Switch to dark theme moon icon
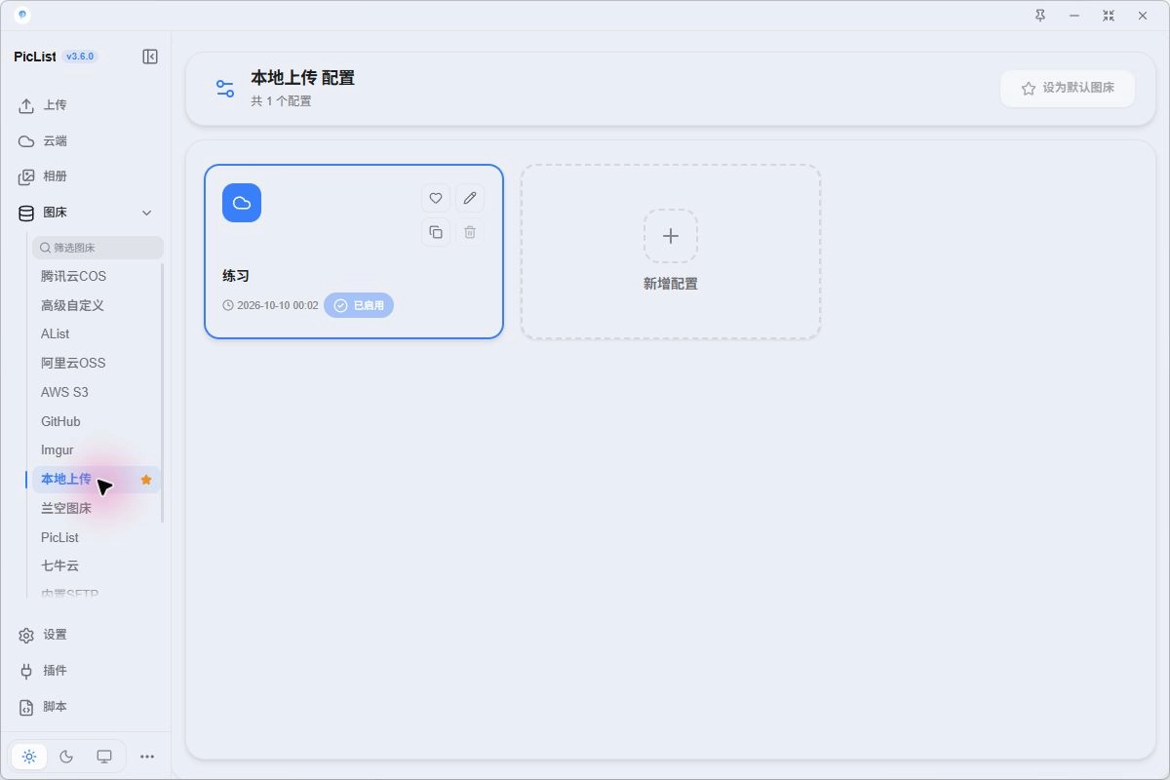 (66, 757)
